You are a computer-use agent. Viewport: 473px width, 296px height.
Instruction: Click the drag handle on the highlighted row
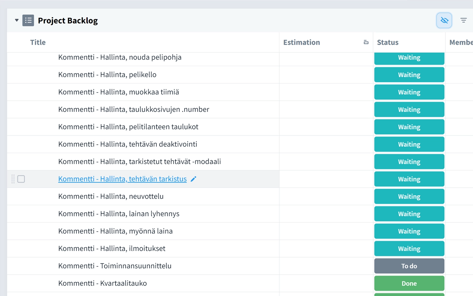point(13,179)
